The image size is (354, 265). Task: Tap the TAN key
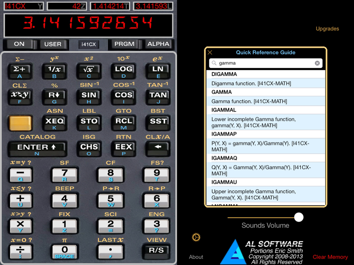tap(158, 97)
